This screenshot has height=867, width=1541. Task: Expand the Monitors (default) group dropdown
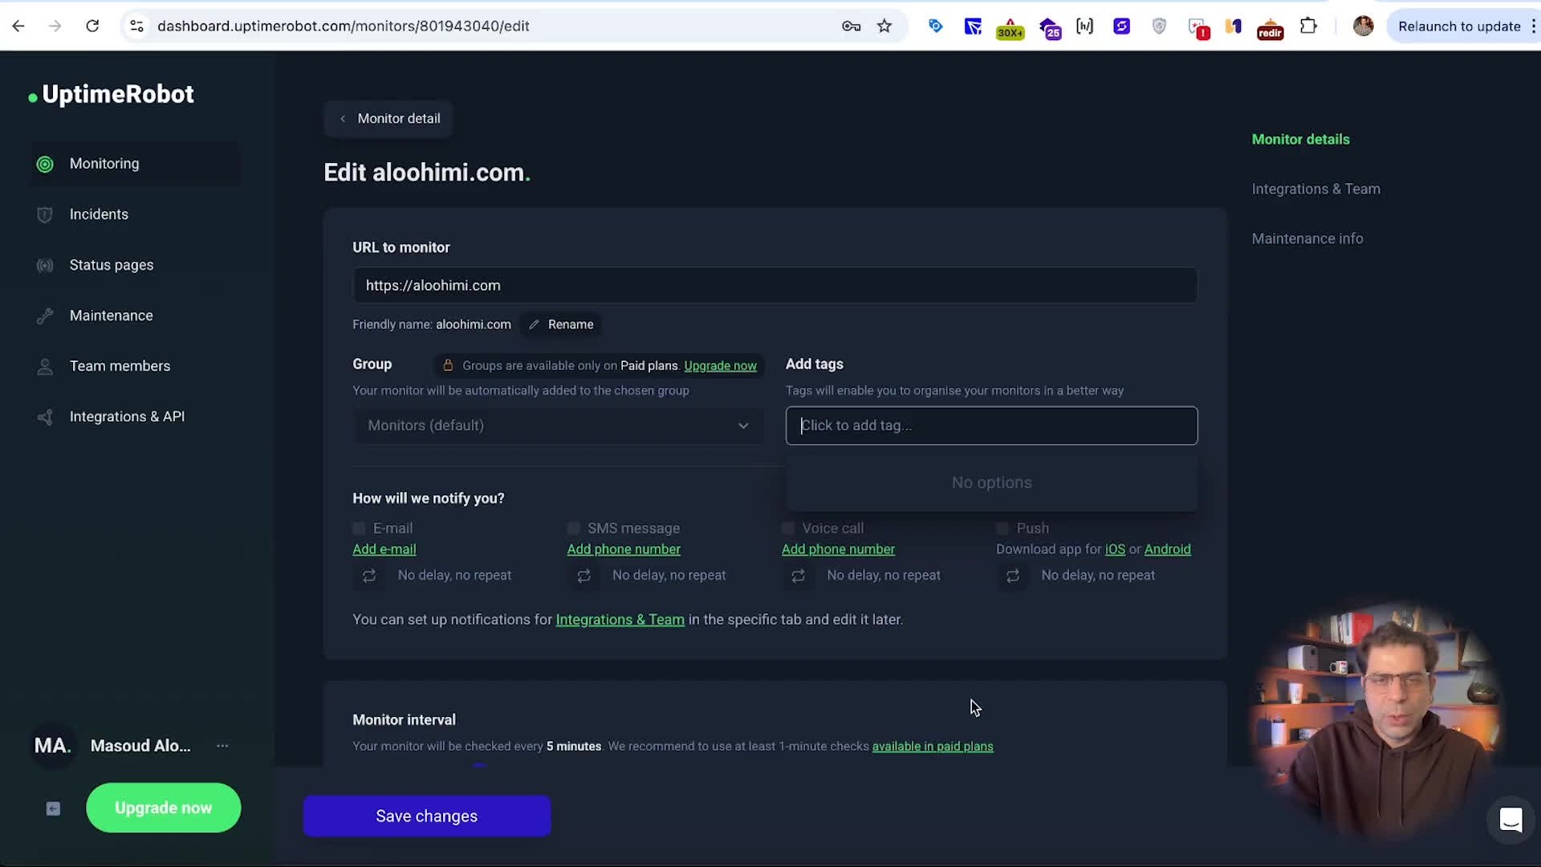(558, 425)
